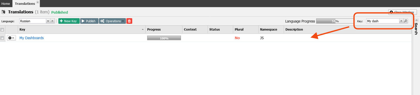Image resolution: width=420 pixels, height=95 pixels.
Task: Switch to the Home tab
Action: 6,4
